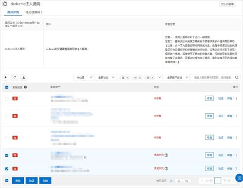Click the search magnifier icon
The width and height of the screenshot is (243, 188).
tap(237, 77)
